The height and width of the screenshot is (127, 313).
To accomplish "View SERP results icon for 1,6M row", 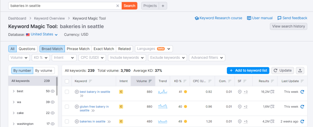I will (x=272, y=107).
